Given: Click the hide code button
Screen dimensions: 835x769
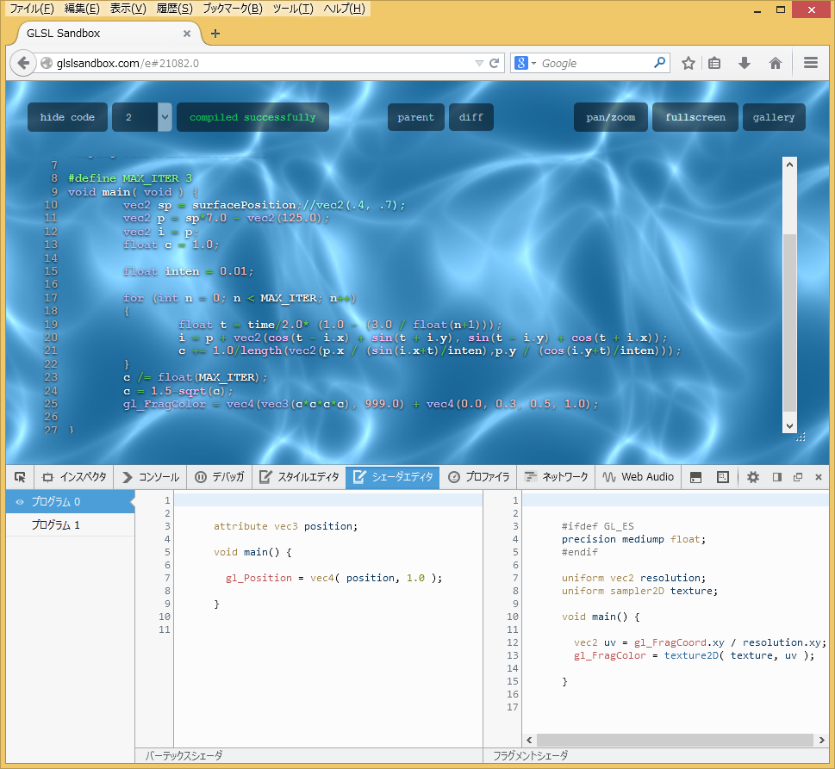Looking at the screenshot, I should pyautogui.click(x=67, y=117).
